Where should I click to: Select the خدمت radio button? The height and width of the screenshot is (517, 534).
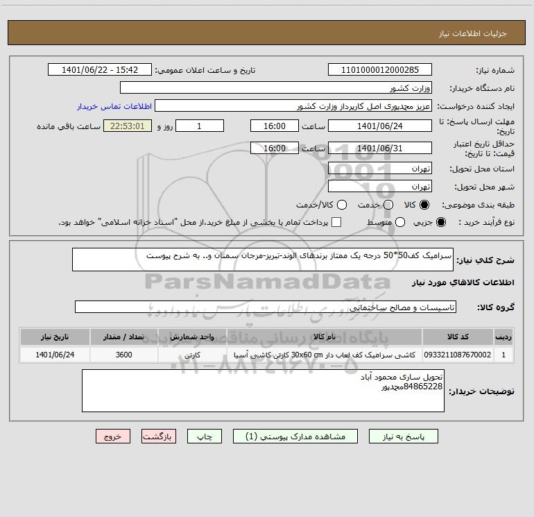[x=388, y=205]
